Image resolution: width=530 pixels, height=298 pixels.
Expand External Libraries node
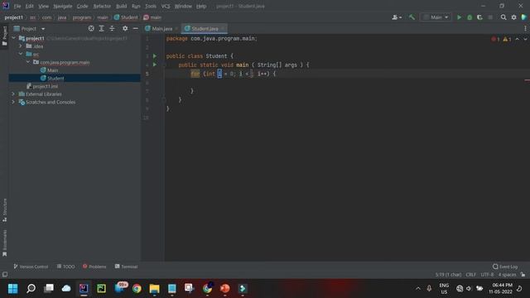pos(13,94)
